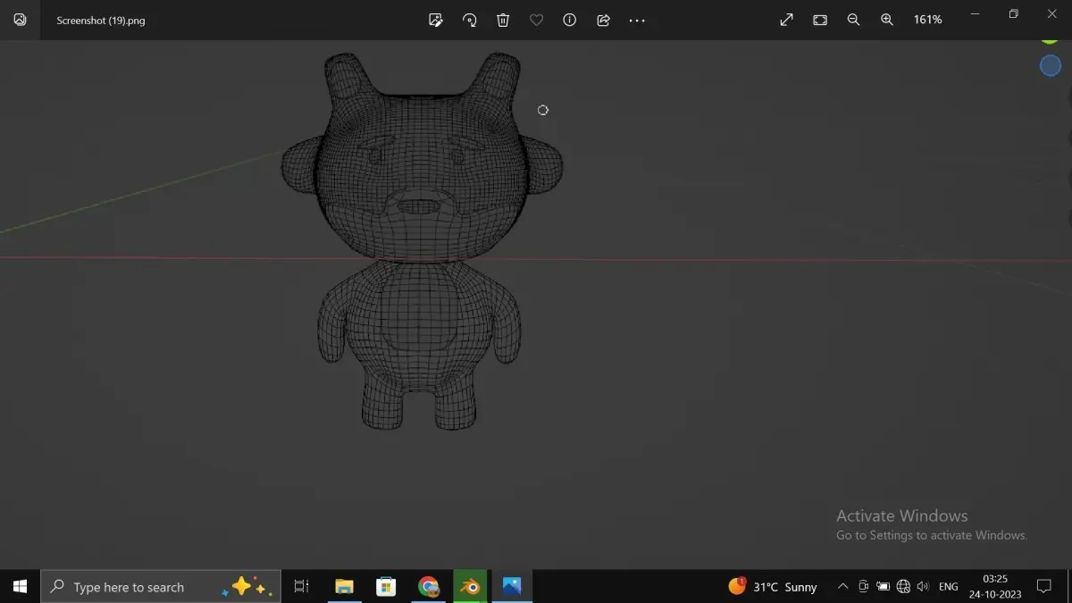Open network settings from the globe icon

(x=903, y=587)
